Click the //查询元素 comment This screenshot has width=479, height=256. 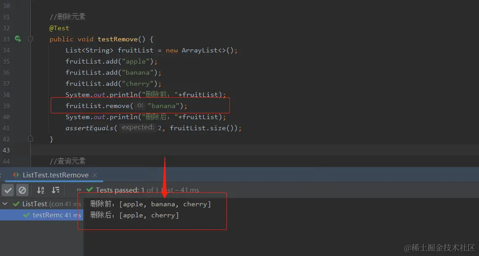[x=68, y=161]
